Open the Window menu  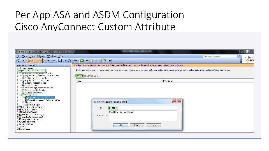coord(52,56)
